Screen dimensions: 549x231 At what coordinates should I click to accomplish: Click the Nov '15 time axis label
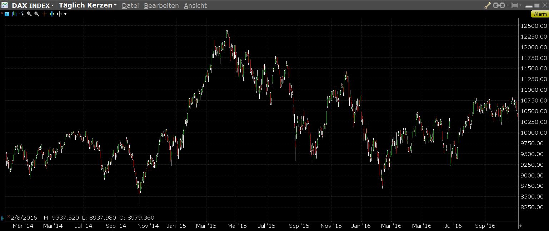pyautogui.click(x=331, y=226)
